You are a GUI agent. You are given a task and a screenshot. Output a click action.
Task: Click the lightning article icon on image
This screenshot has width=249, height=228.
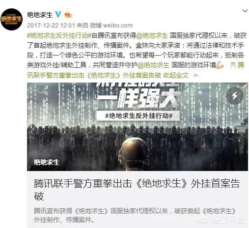click(235, 96)
